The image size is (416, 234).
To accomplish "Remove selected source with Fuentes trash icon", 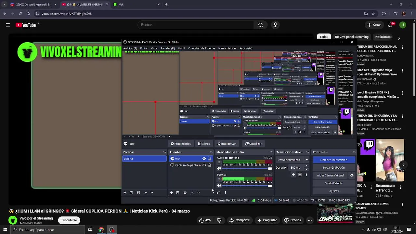I will (178, 193).
